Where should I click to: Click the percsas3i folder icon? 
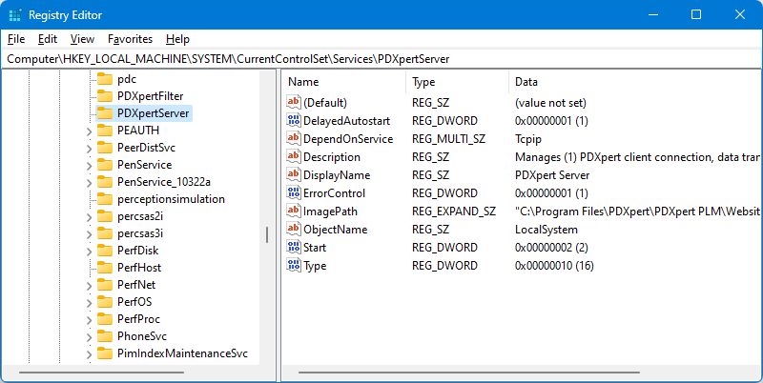coord(105,233)
